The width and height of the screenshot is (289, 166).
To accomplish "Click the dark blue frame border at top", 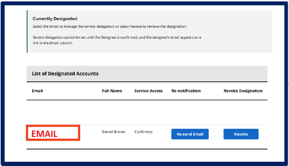I will [144, 2].
